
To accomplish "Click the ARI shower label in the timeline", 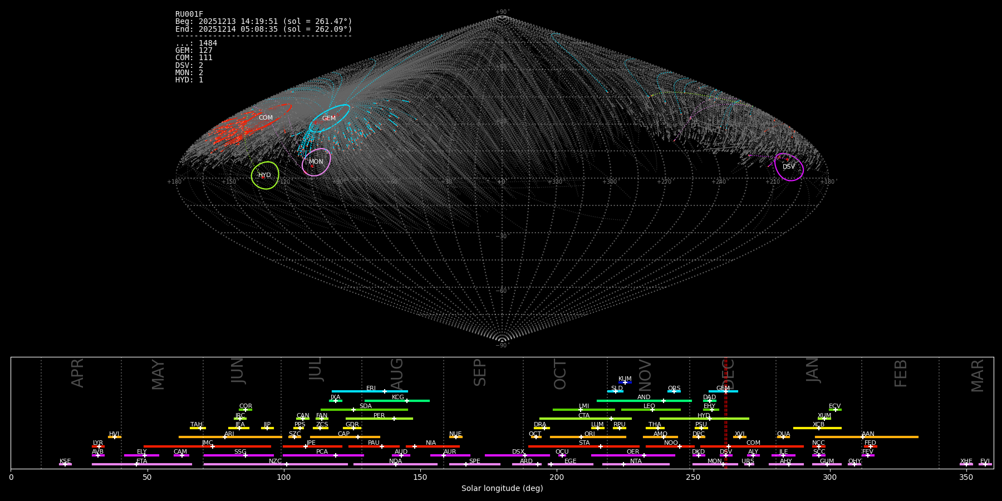I will [x=229, y=434].
